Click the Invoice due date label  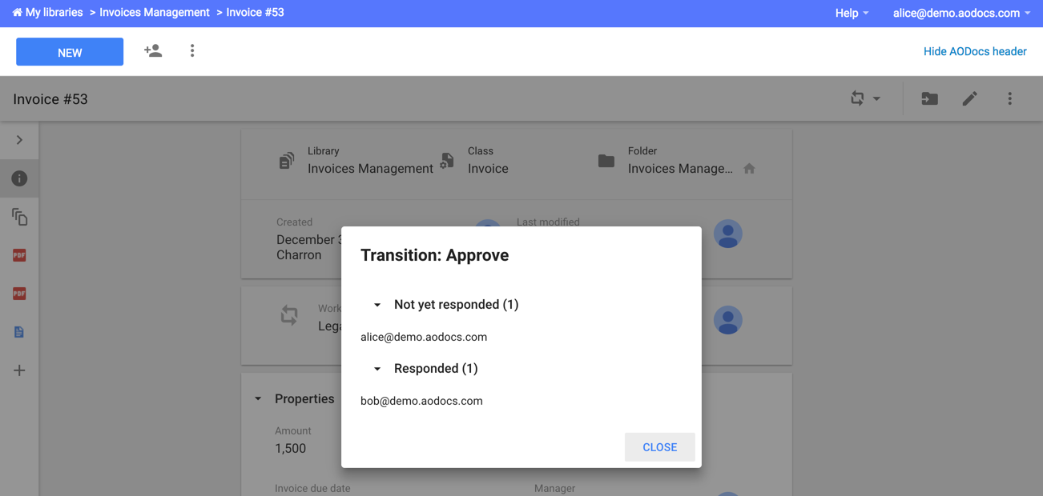(x=312, y=488)
